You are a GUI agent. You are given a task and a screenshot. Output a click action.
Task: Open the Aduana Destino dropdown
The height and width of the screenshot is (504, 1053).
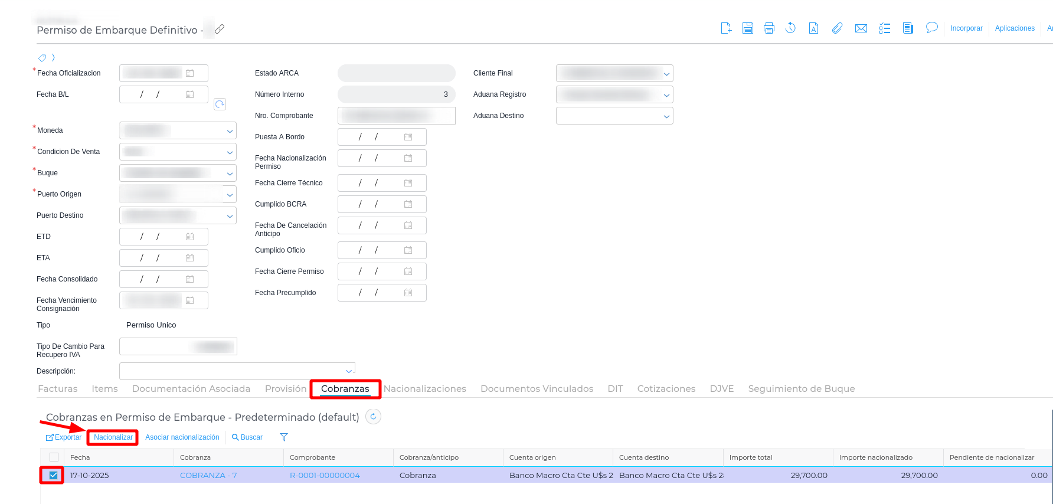pyautogui.click(x=666, y=116)
